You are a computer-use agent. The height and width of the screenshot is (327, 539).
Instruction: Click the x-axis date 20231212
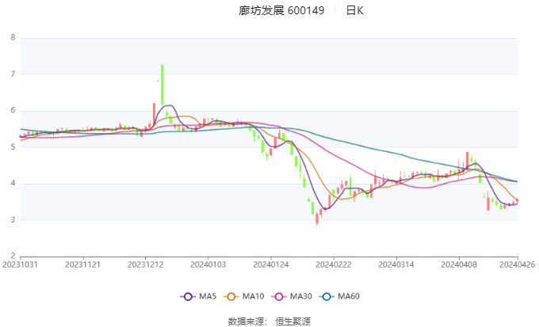(145, 264)
